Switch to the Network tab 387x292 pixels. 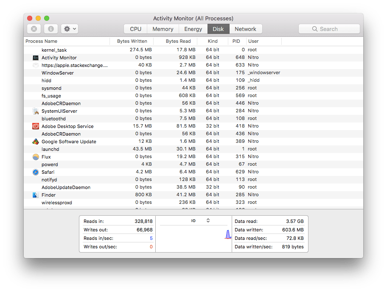[x=246, y=29]
